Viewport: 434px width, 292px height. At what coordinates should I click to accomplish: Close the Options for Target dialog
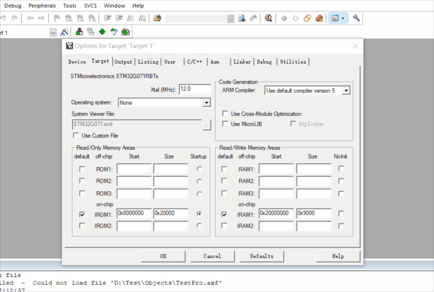(356, 46)
